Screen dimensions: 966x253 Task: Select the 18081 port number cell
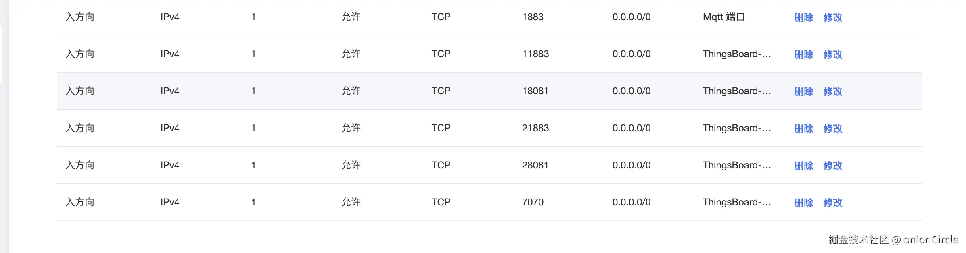point(535,91)
